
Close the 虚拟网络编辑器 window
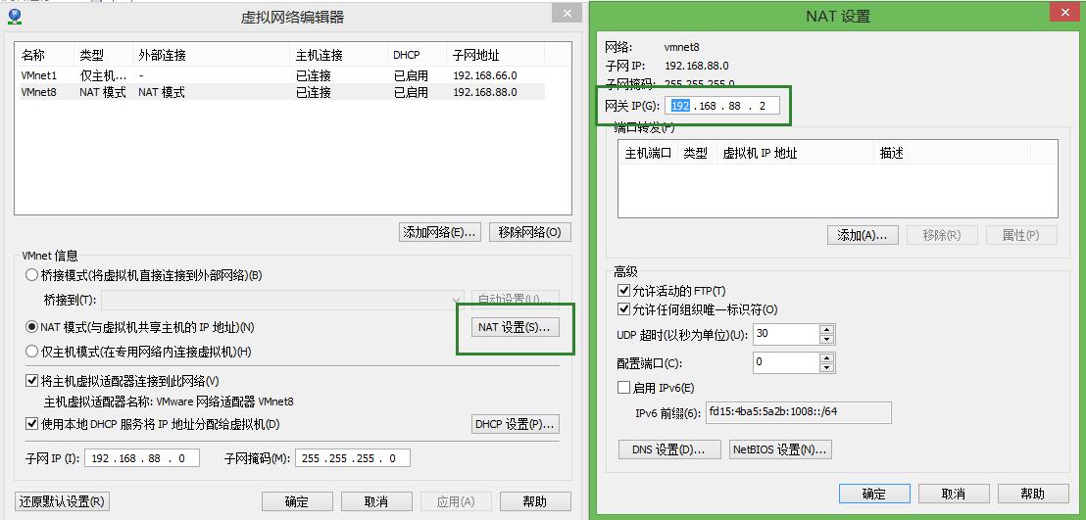(568, 13)
